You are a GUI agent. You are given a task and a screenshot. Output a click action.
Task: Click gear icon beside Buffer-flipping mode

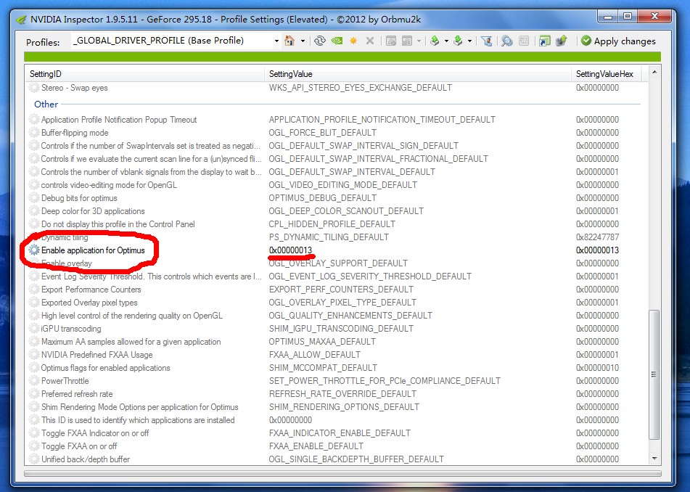(34, 133)
